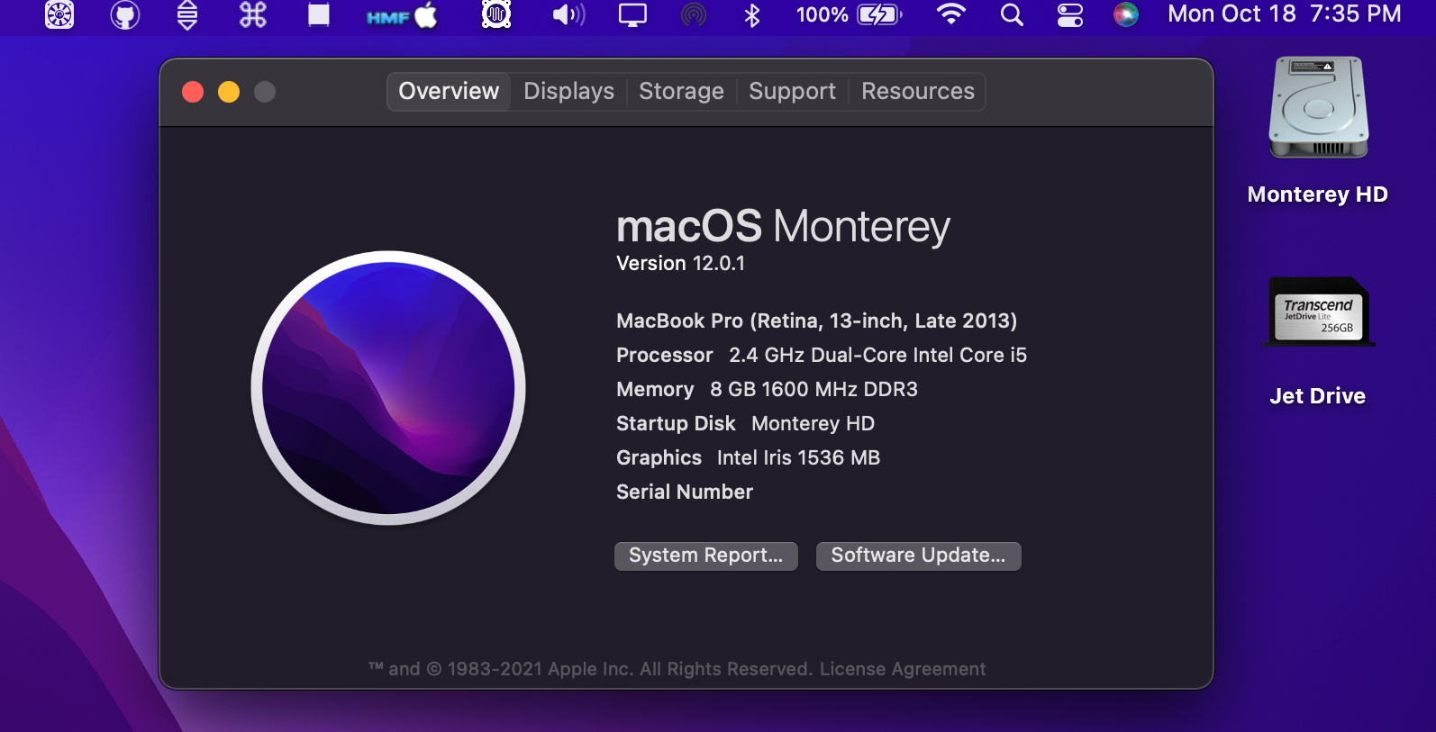Open the GitHub menu bar icon
Viewport: 1436px width, 732px height.
pyautogui.click(x=125, y=14)
